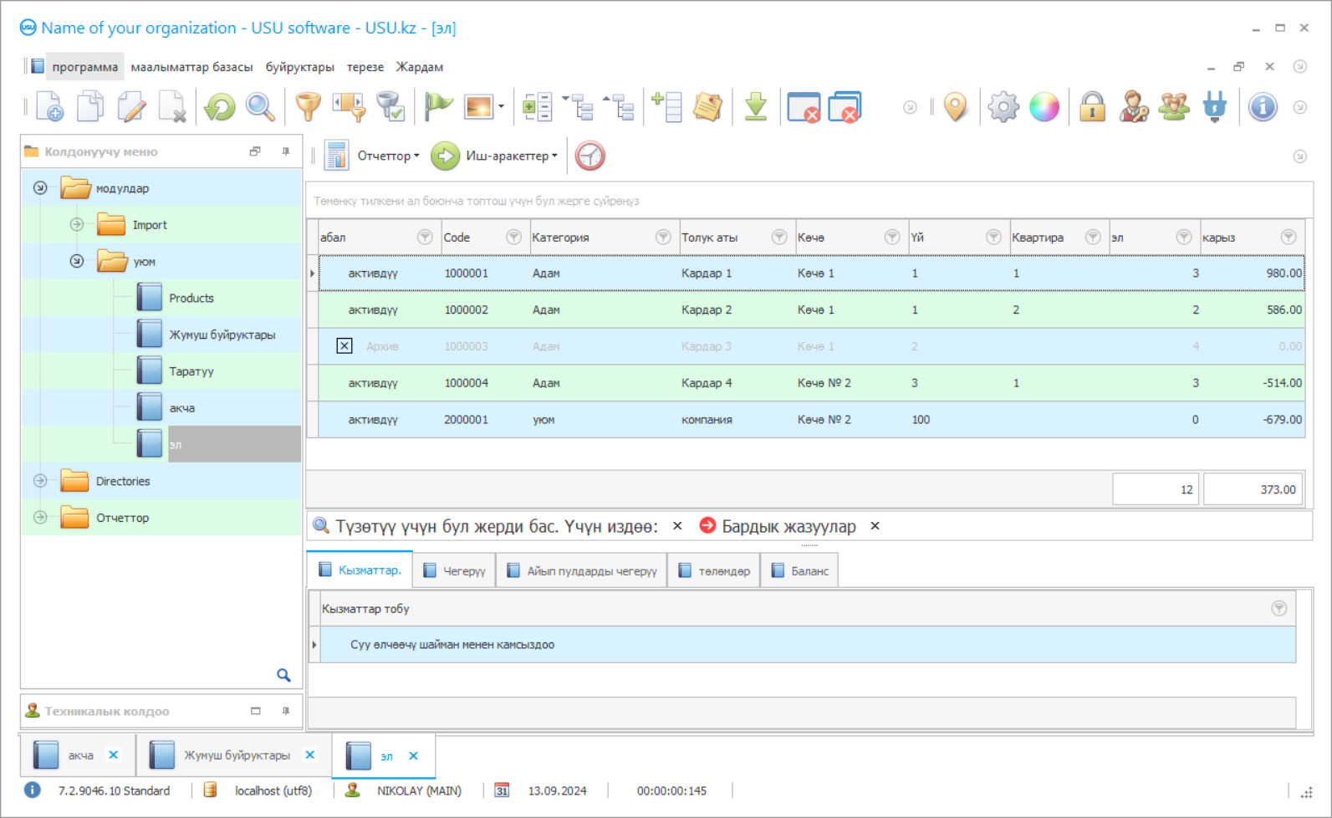Viewport: 1332px width, 818px height.
Task: Click the green refresh icon
Action: click(220, 107)
